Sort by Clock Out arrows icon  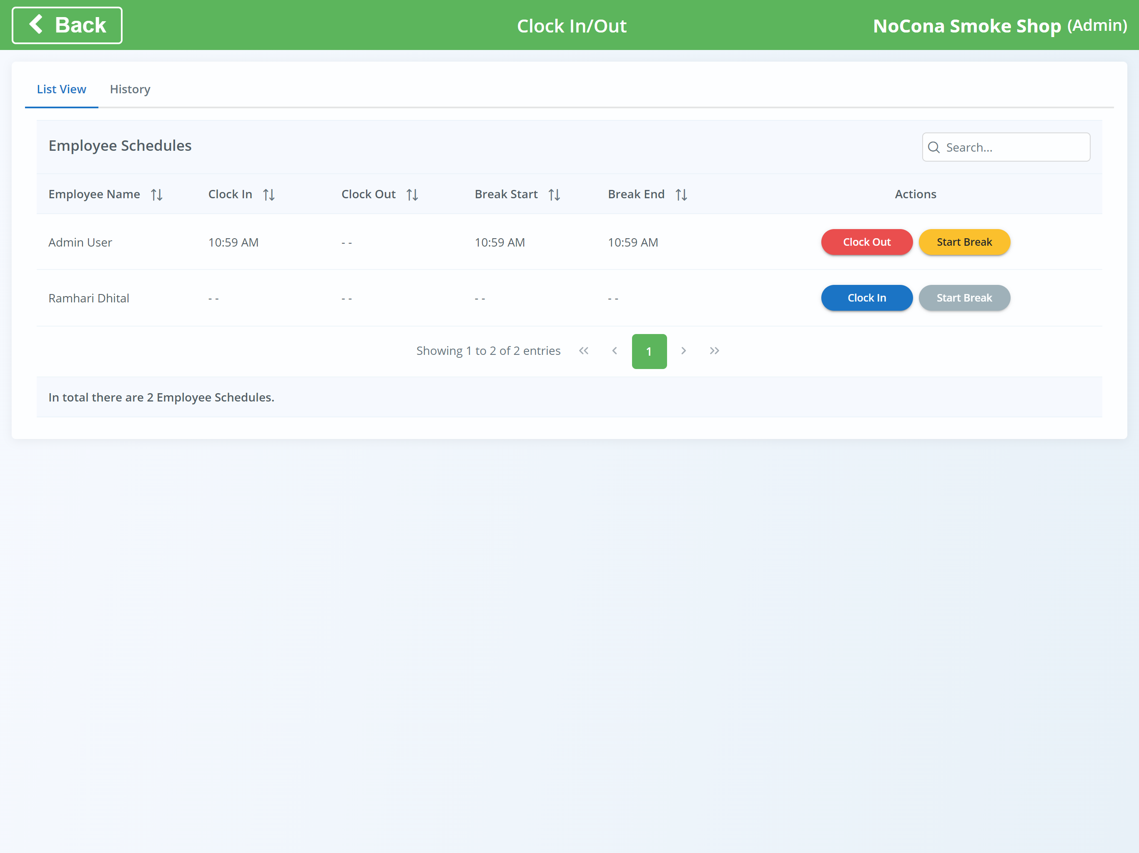(x=412, y=195)
